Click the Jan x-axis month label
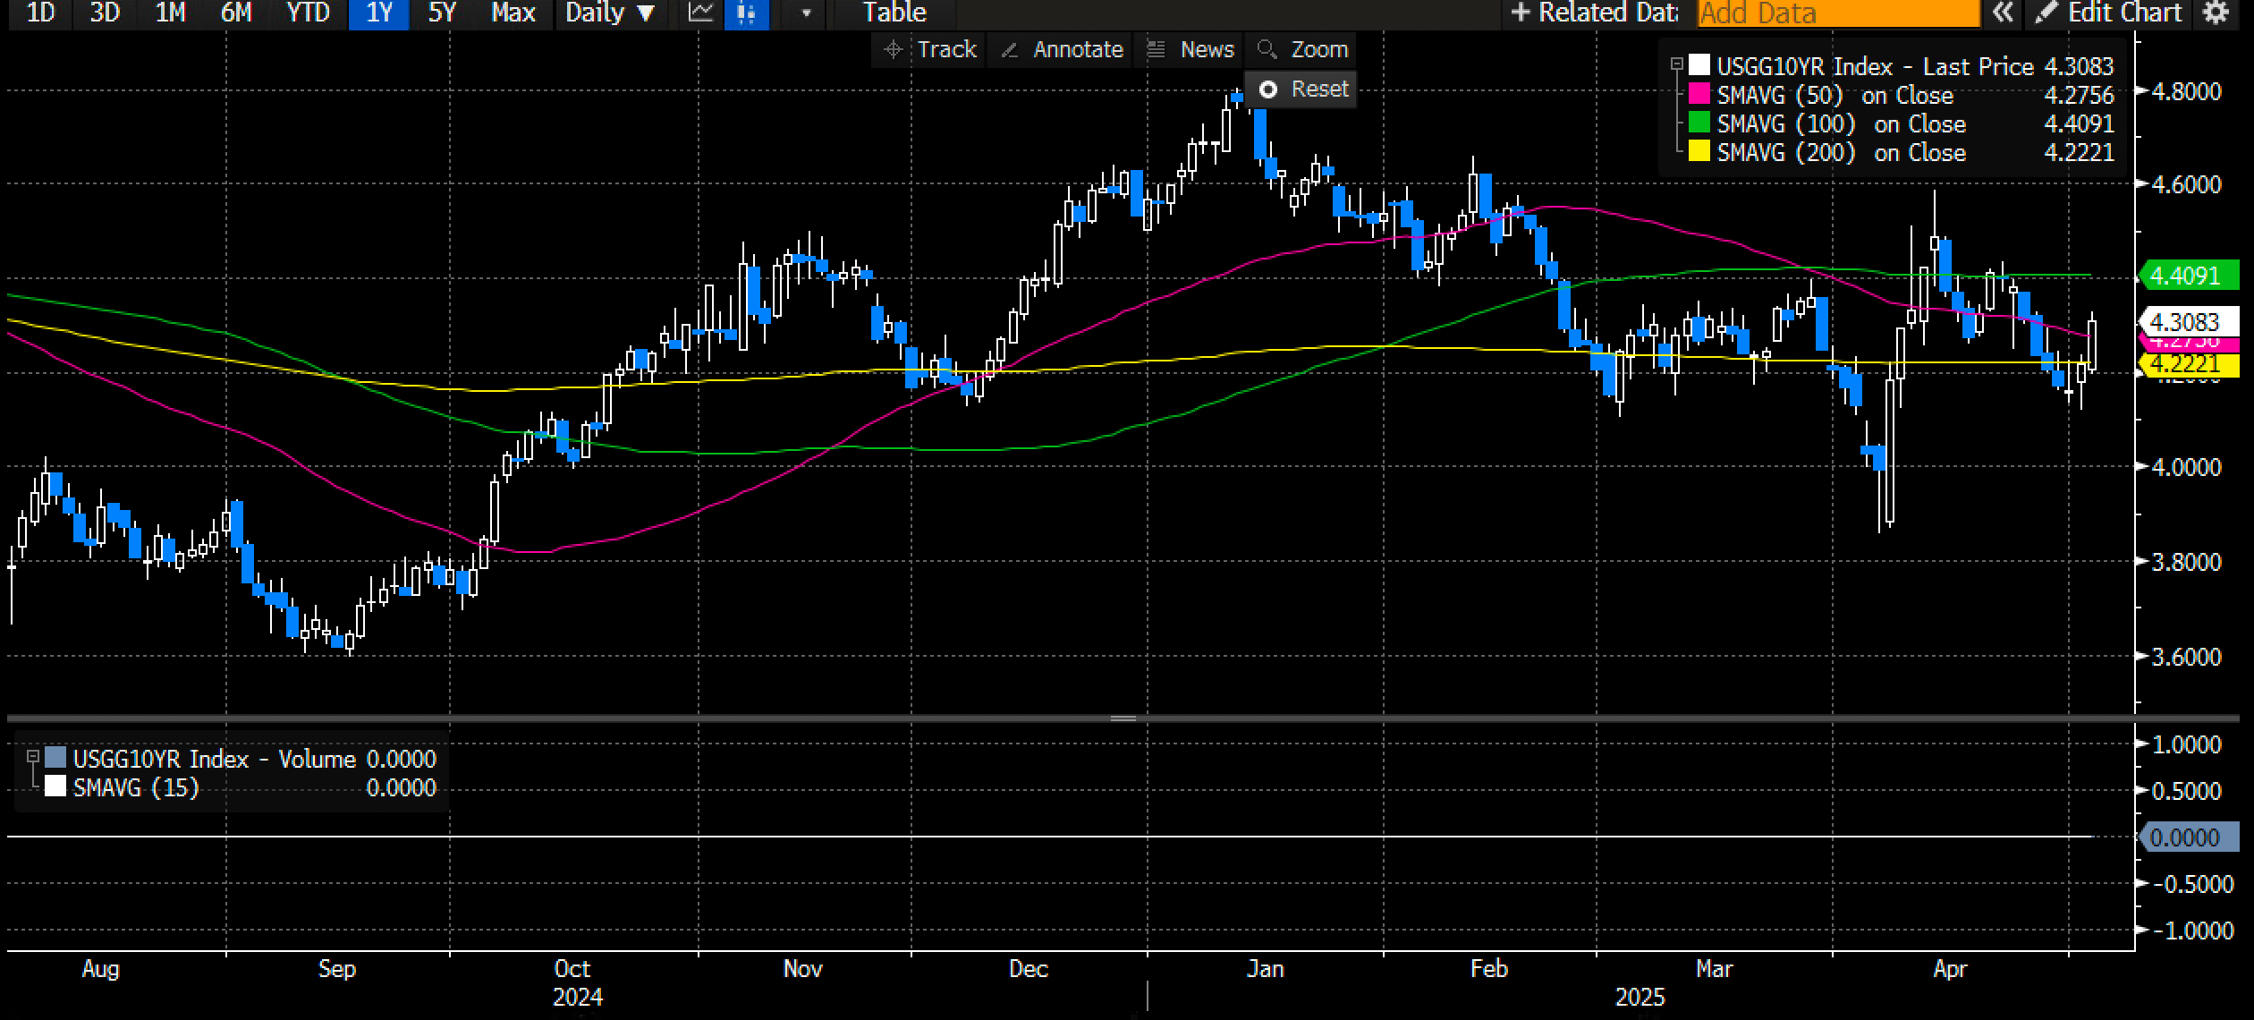This screenshot has height=1020, width=2254. (1265, 968)
